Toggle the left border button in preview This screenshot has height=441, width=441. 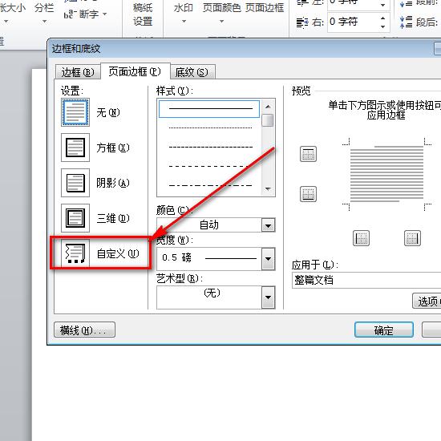(361, 238)
